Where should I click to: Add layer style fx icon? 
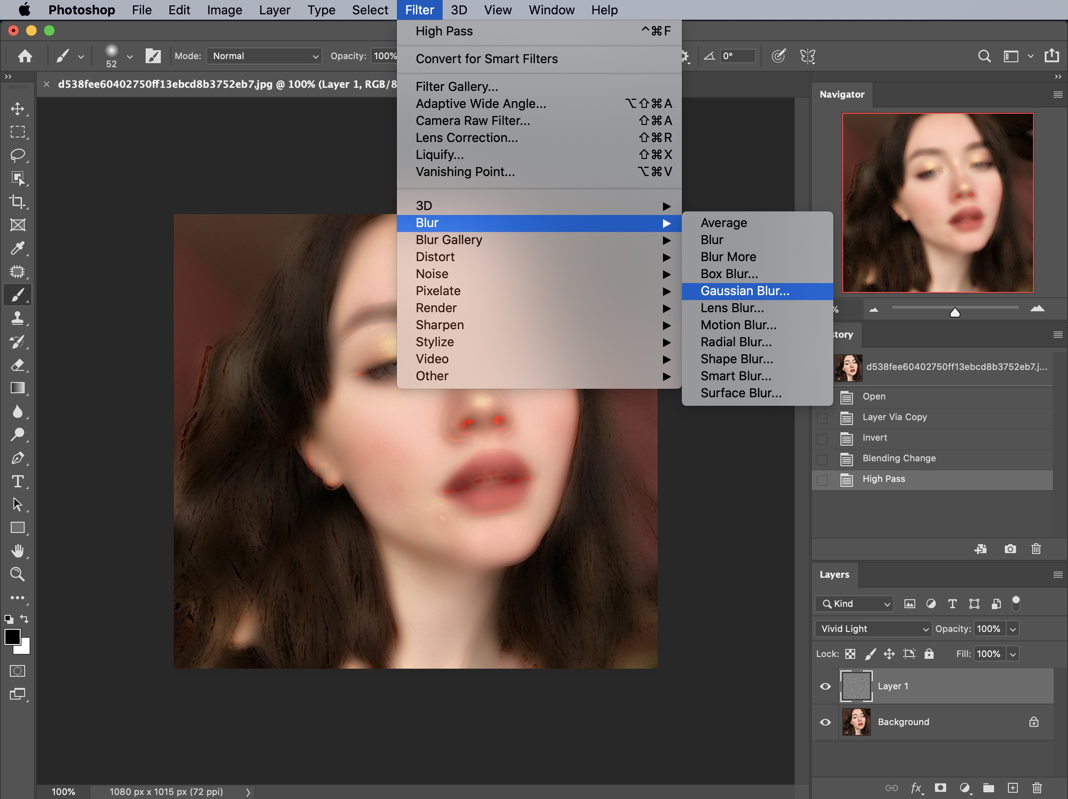coord(917,787)
